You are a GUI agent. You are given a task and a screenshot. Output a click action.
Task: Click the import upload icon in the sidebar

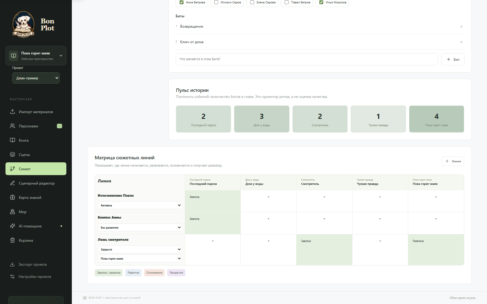pos(12,112)
